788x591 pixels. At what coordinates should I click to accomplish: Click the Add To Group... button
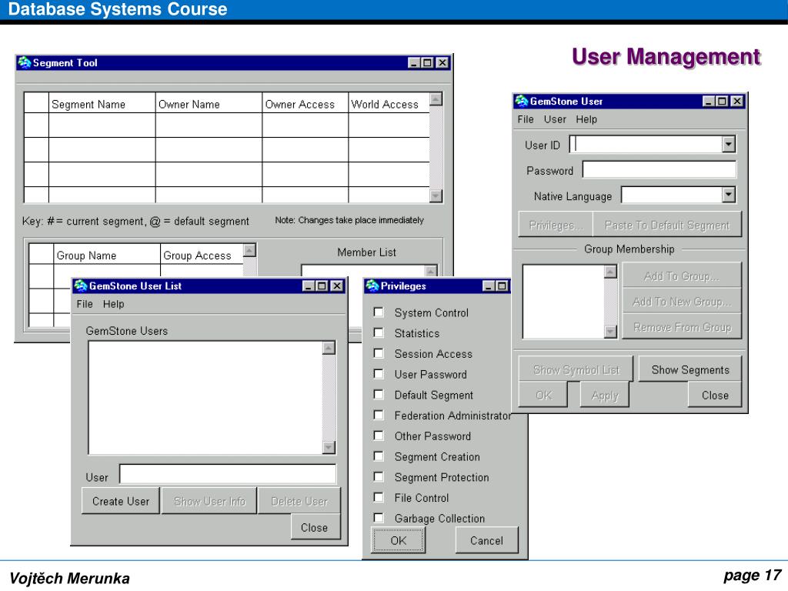(682, 276)
